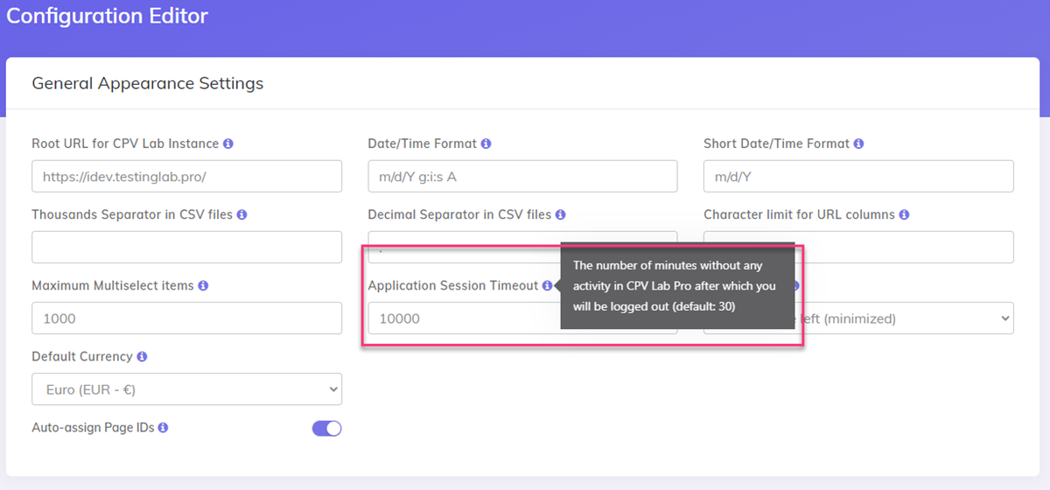Click info icon next to Date/Time Format
Screen dimensions: 1050x490
tap(486, 143)
